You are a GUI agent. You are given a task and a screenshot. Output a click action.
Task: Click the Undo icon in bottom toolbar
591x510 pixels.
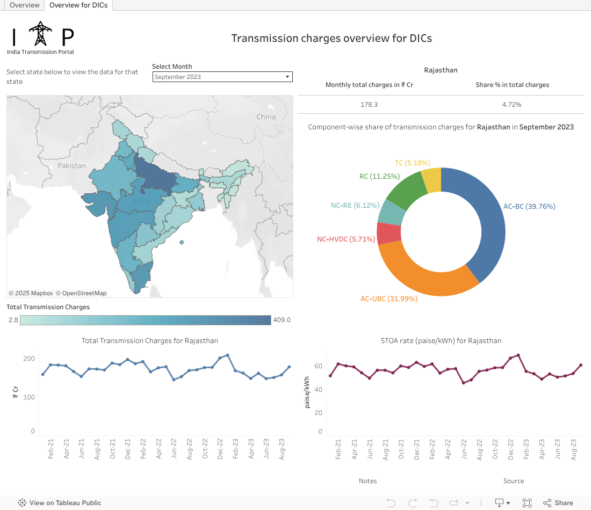391,503
